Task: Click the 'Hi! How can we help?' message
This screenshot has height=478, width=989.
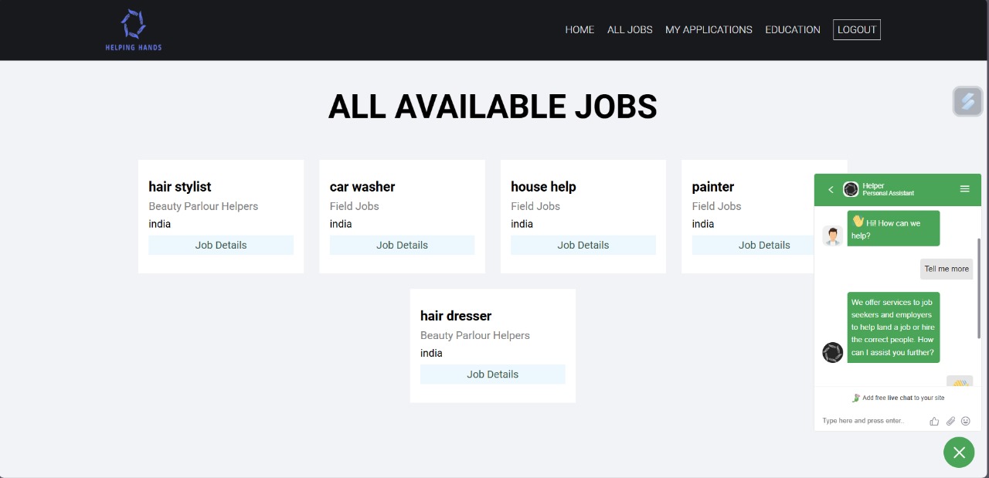Action: tap(893, 229)
